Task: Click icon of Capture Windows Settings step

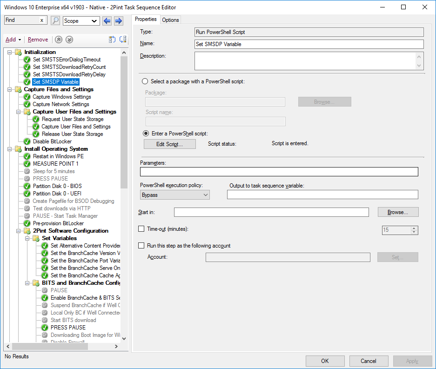Action: coord(27,97)
